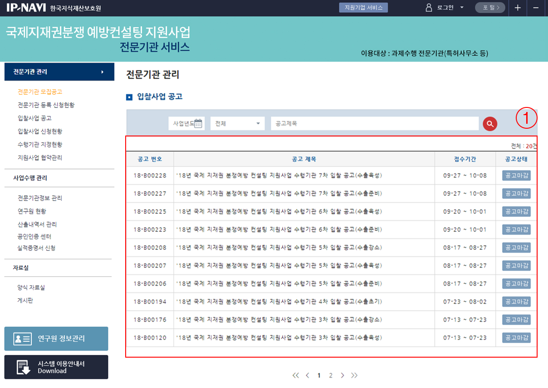
Task: Download the 시스템 이용안내서 guide
Action: 56,367
